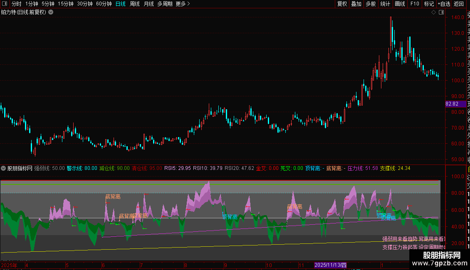Switch to 周线 weekly chart
The width and height of the screenshot is (470, 270).
coord(135,4)
